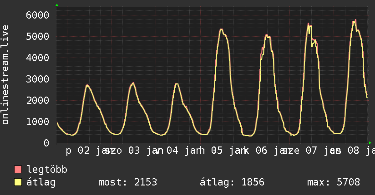Click the yellow átlag legend swatch
375x195 pixels.
click(18, 182)
